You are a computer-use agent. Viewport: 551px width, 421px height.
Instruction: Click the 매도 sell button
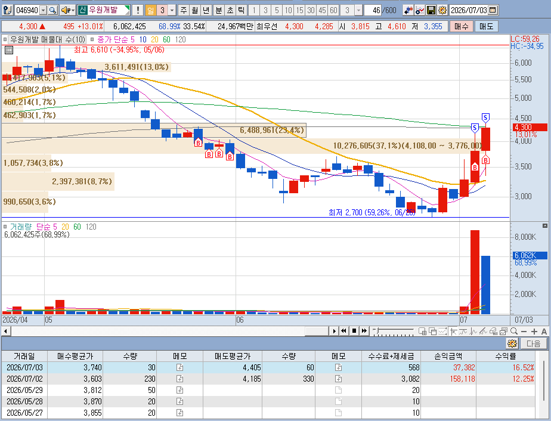point(487,26)
